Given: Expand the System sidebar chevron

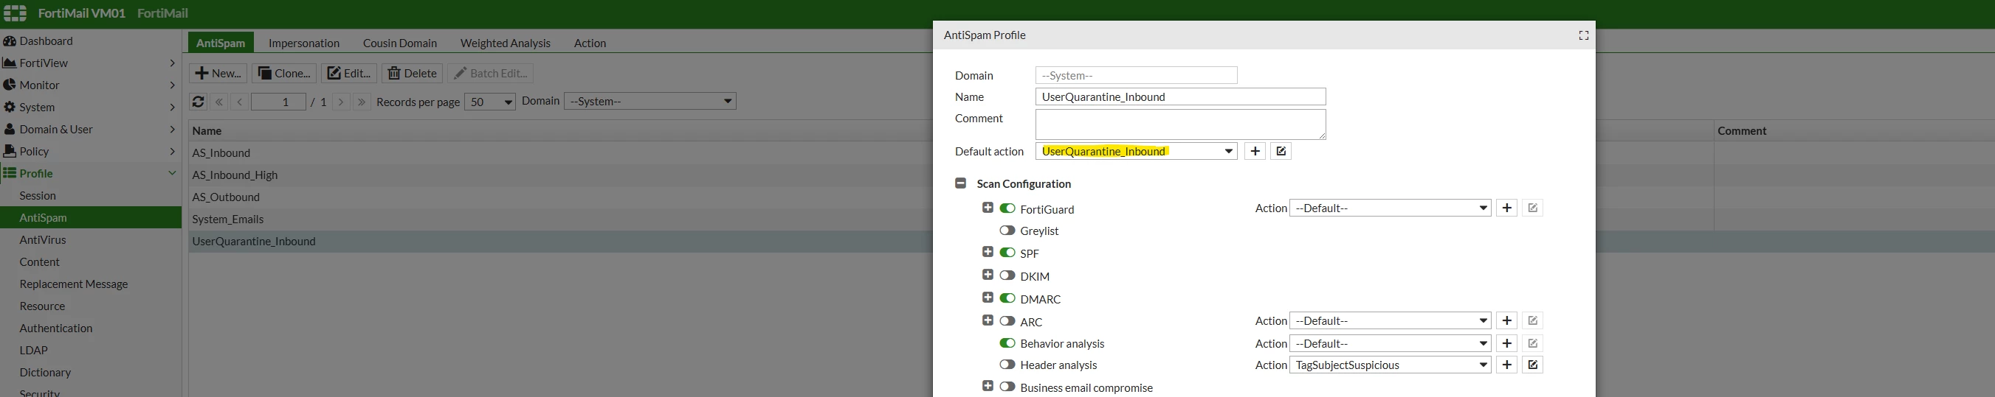Looking at the screenshot, I should pyautogui.click(x=172, y=107).
